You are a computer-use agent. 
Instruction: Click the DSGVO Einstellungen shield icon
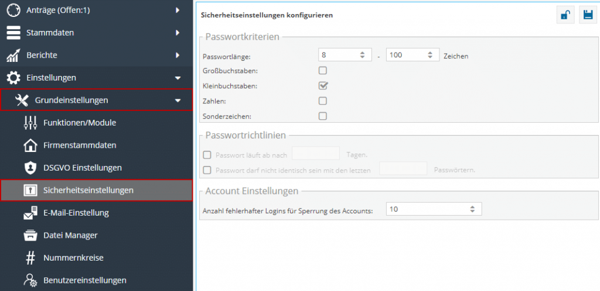click(30, 168)
